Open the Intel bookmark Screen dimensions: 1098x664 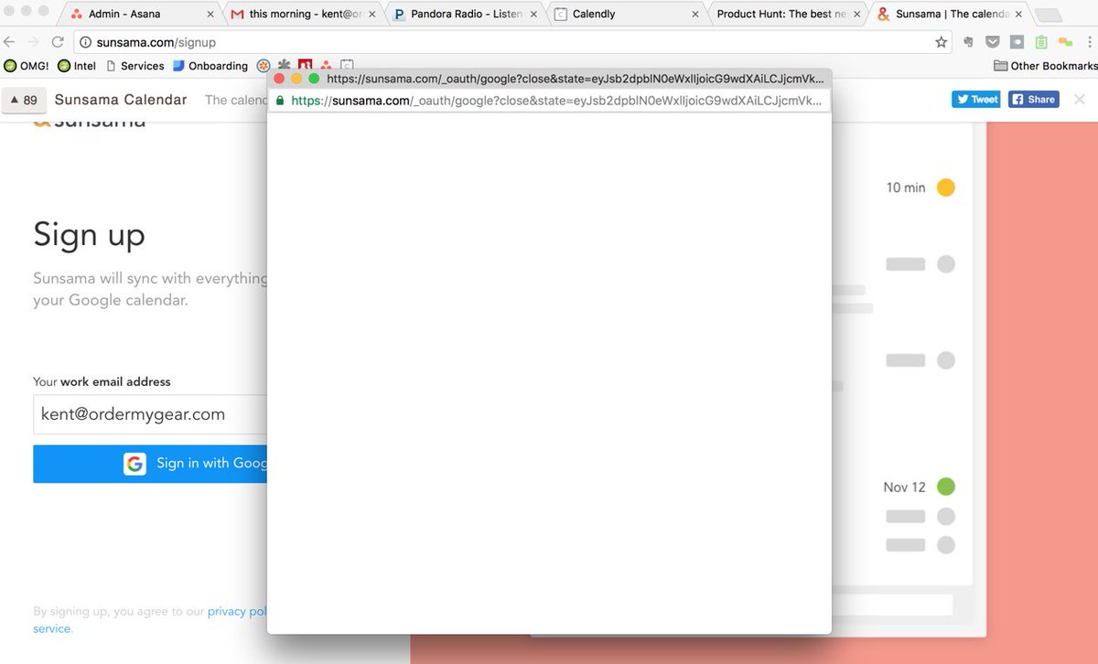(x=77, y=66)
